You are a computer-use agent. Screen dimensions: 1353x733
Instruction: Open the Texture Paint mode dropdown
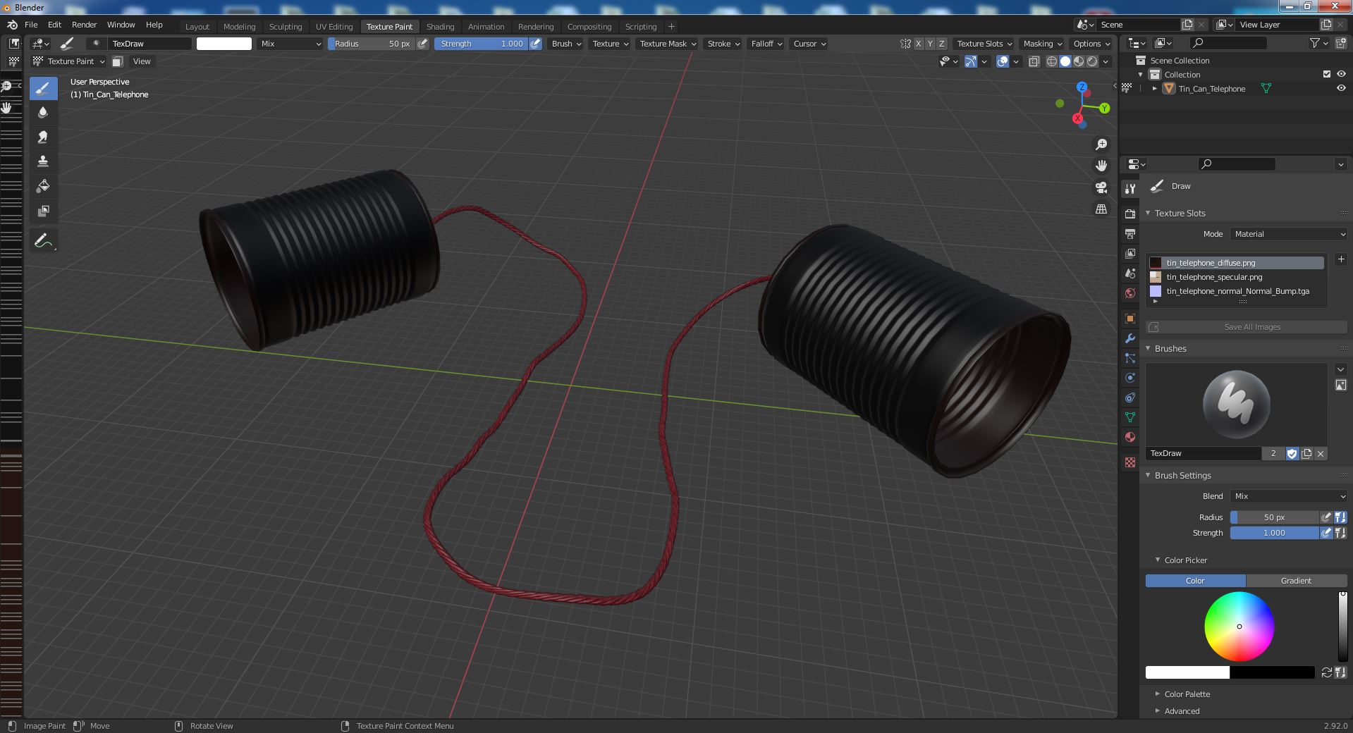69,61
